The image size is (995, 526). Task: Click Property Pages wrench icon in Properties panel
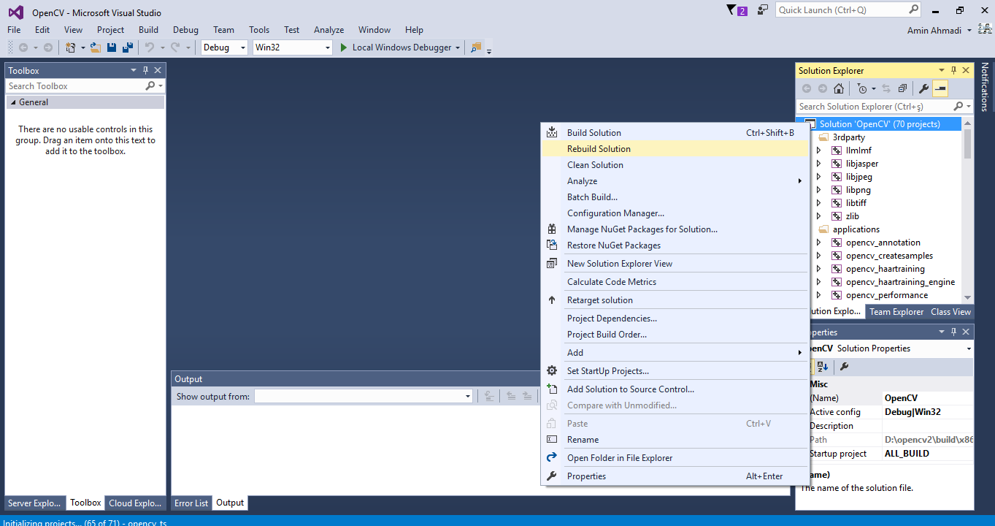pos(845,367)
